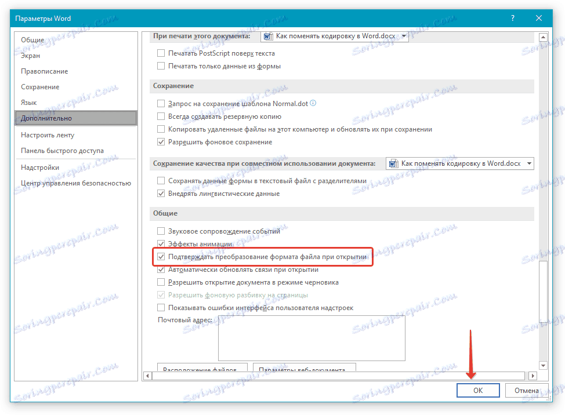Image resolution: width=565 pixels, height=415 pixels.
Task: Click the horizontal scrollbar thumb
Action: click(338, 376)
